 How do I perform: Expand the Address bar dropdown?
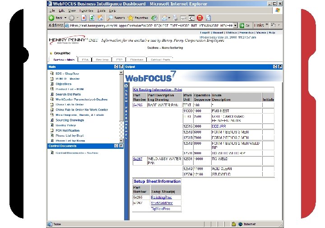pyautogui.click(x=235, y=25)
